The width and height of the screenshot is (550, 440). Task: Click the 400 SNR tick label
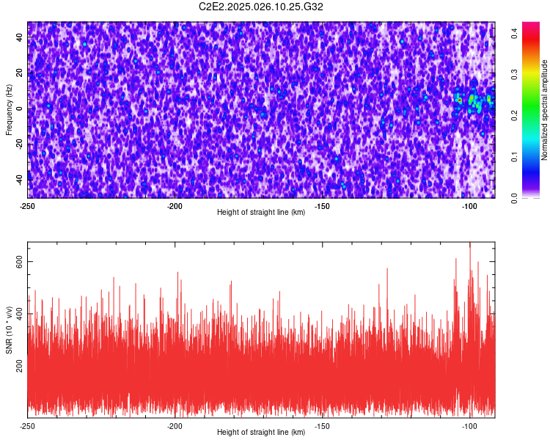tap(19, 314)
